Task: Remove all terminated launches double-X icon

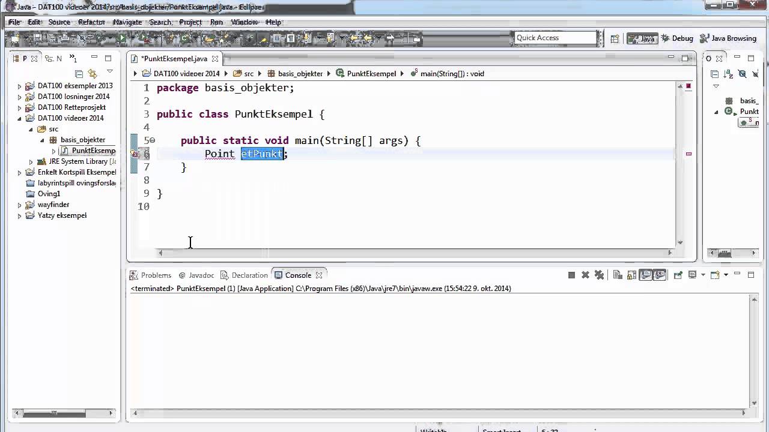Action: point(599,275)
